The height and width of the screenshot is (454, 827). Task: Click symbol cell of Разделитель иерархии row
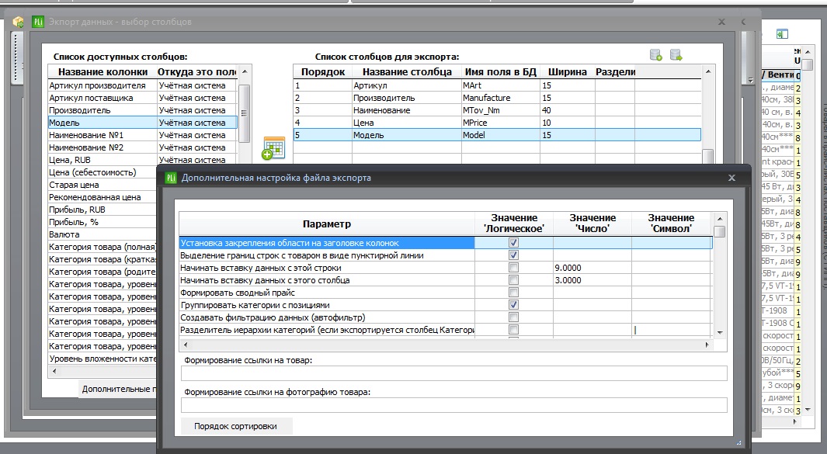pyautogui.click(x=672, y=330)
